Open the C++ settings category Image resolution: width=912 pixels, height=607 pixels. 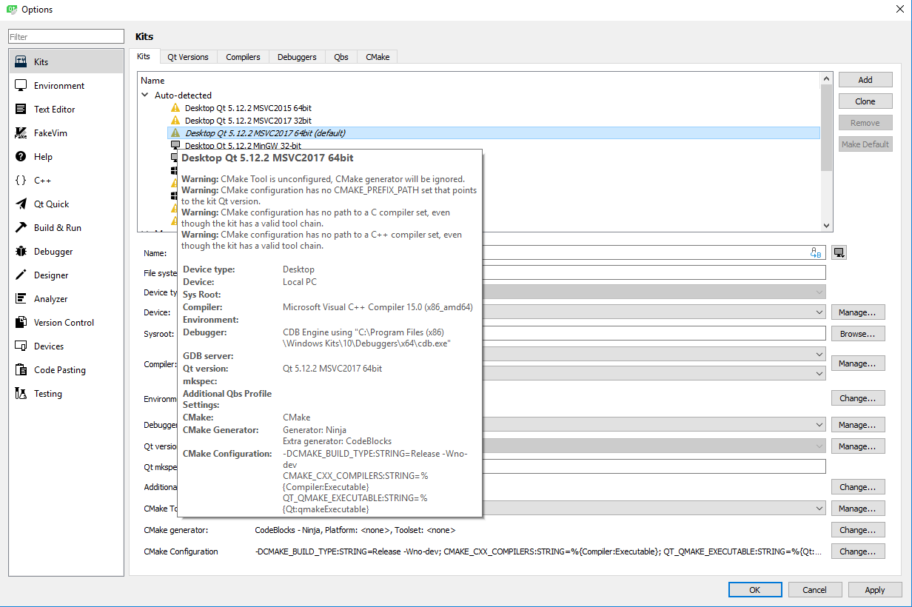tap(66, 181)
